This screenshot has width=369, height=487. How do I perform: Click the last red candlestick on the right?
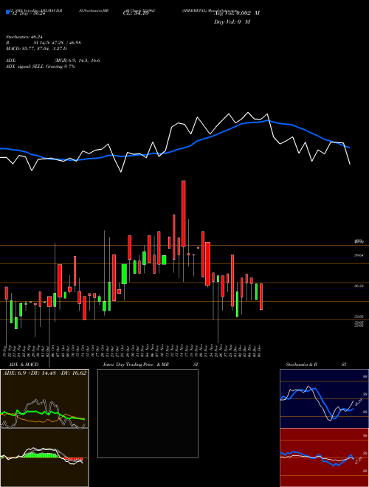[x=261, y=297]
